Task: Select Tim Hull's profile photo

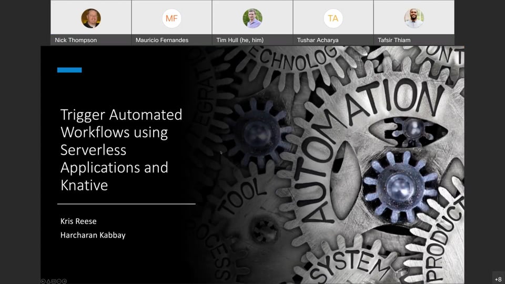Action: coord(252,18)
